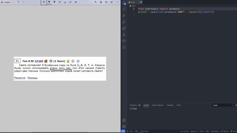Click the briefcase icon next to 27295
This screenshot has height=133, width=237.
(x=46, y=61)
